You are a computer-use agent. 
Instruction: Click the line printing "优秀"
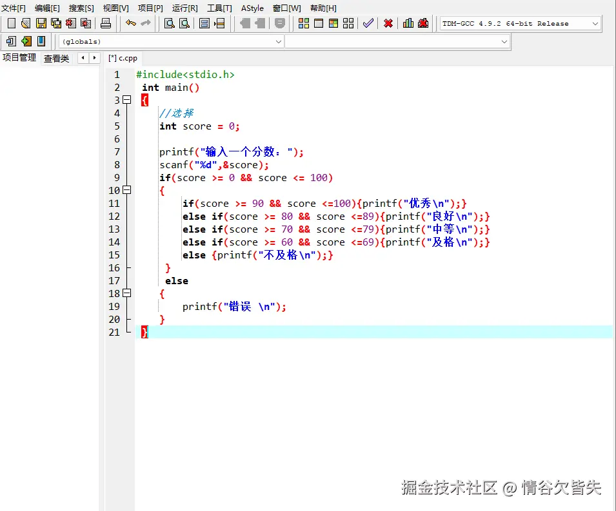click(x=324, y=203)
